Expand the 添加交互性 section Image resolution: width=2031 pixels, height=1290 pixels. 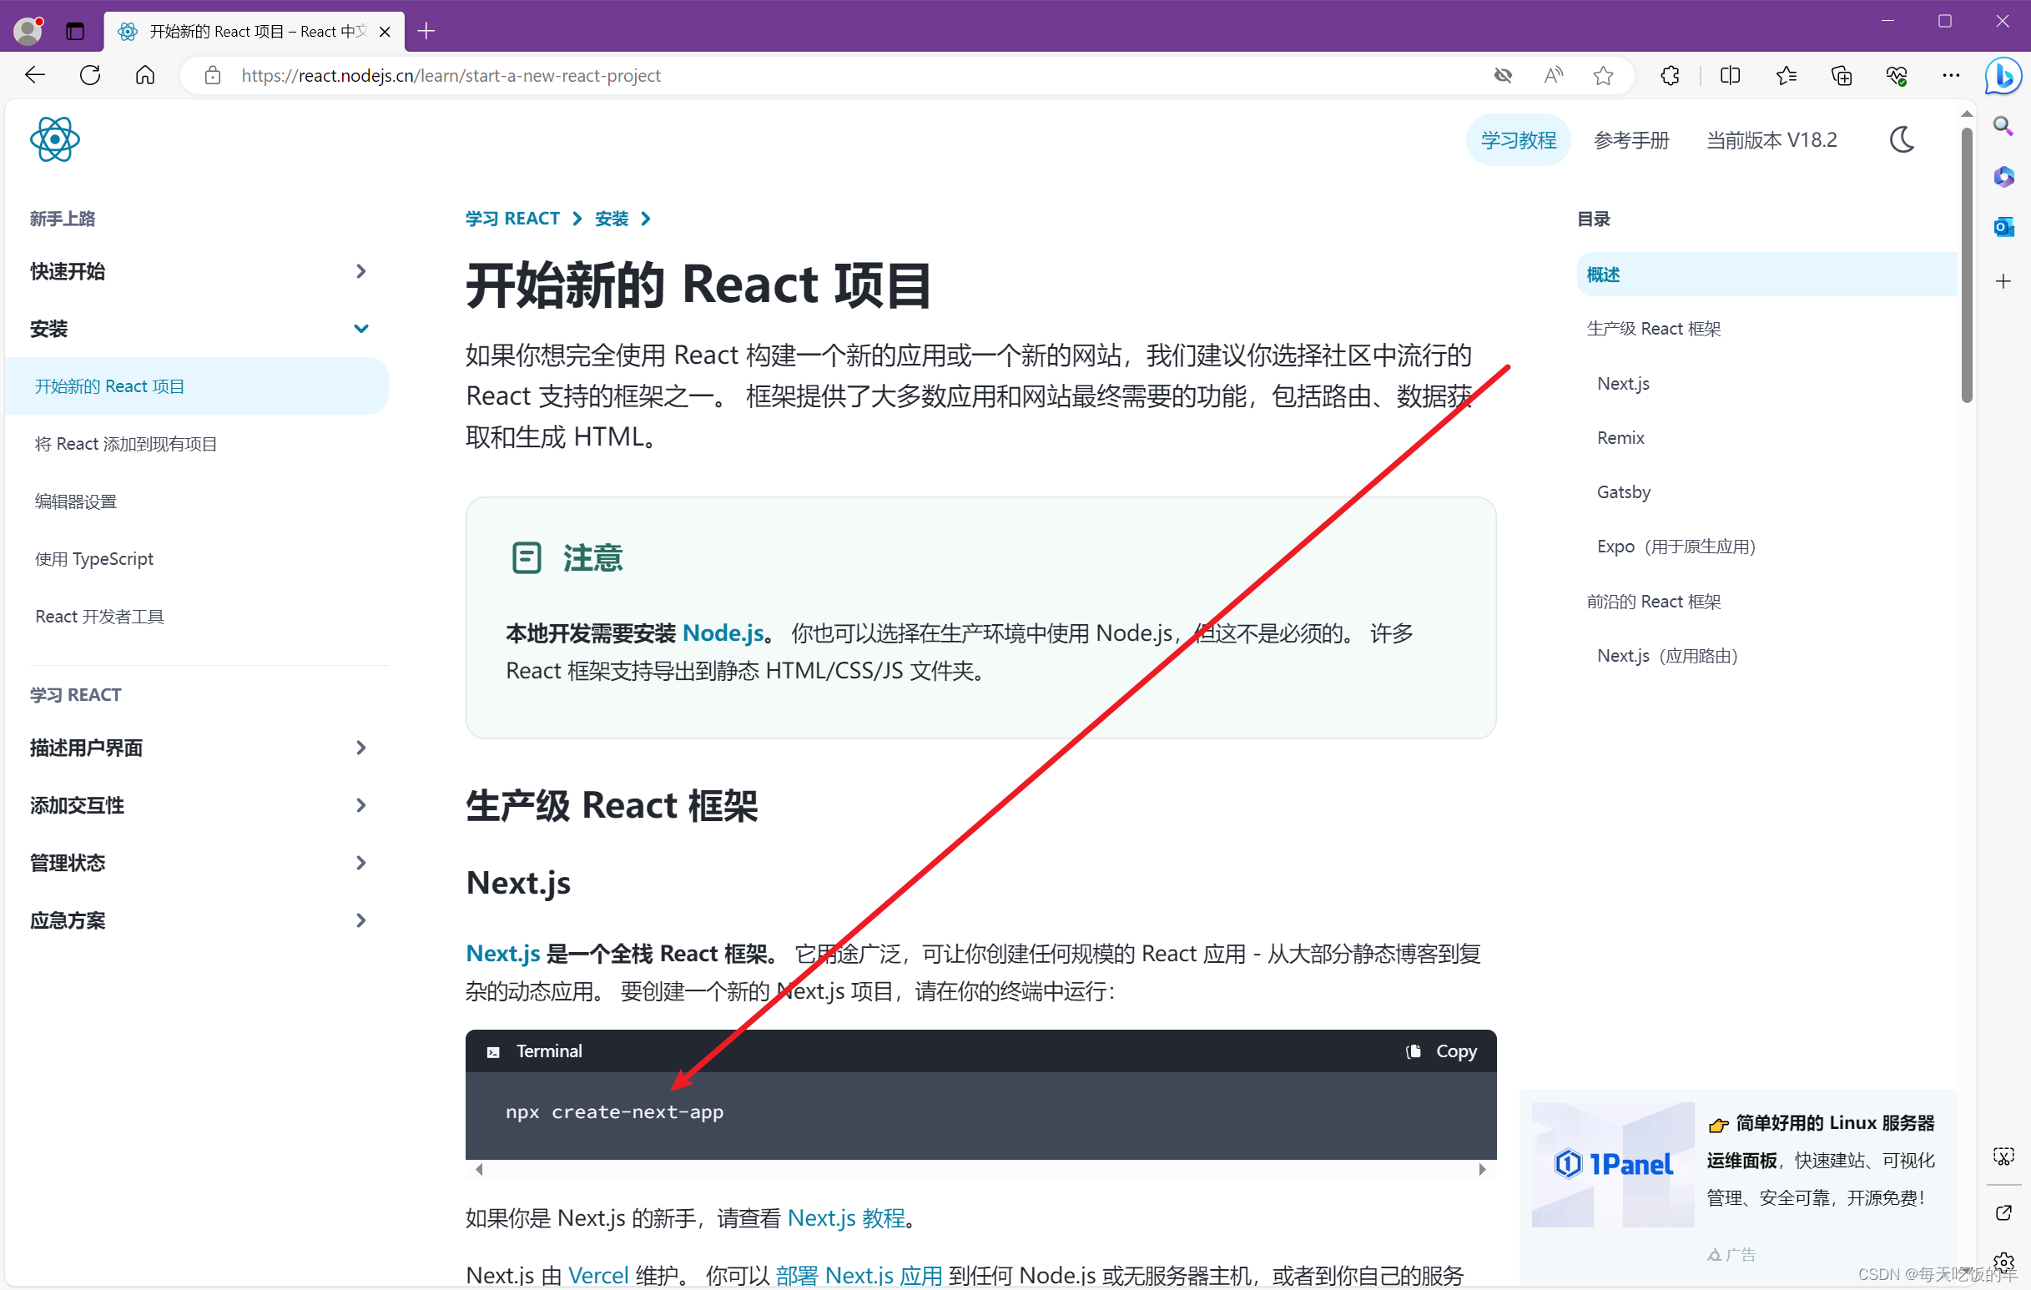coord(360,805)
